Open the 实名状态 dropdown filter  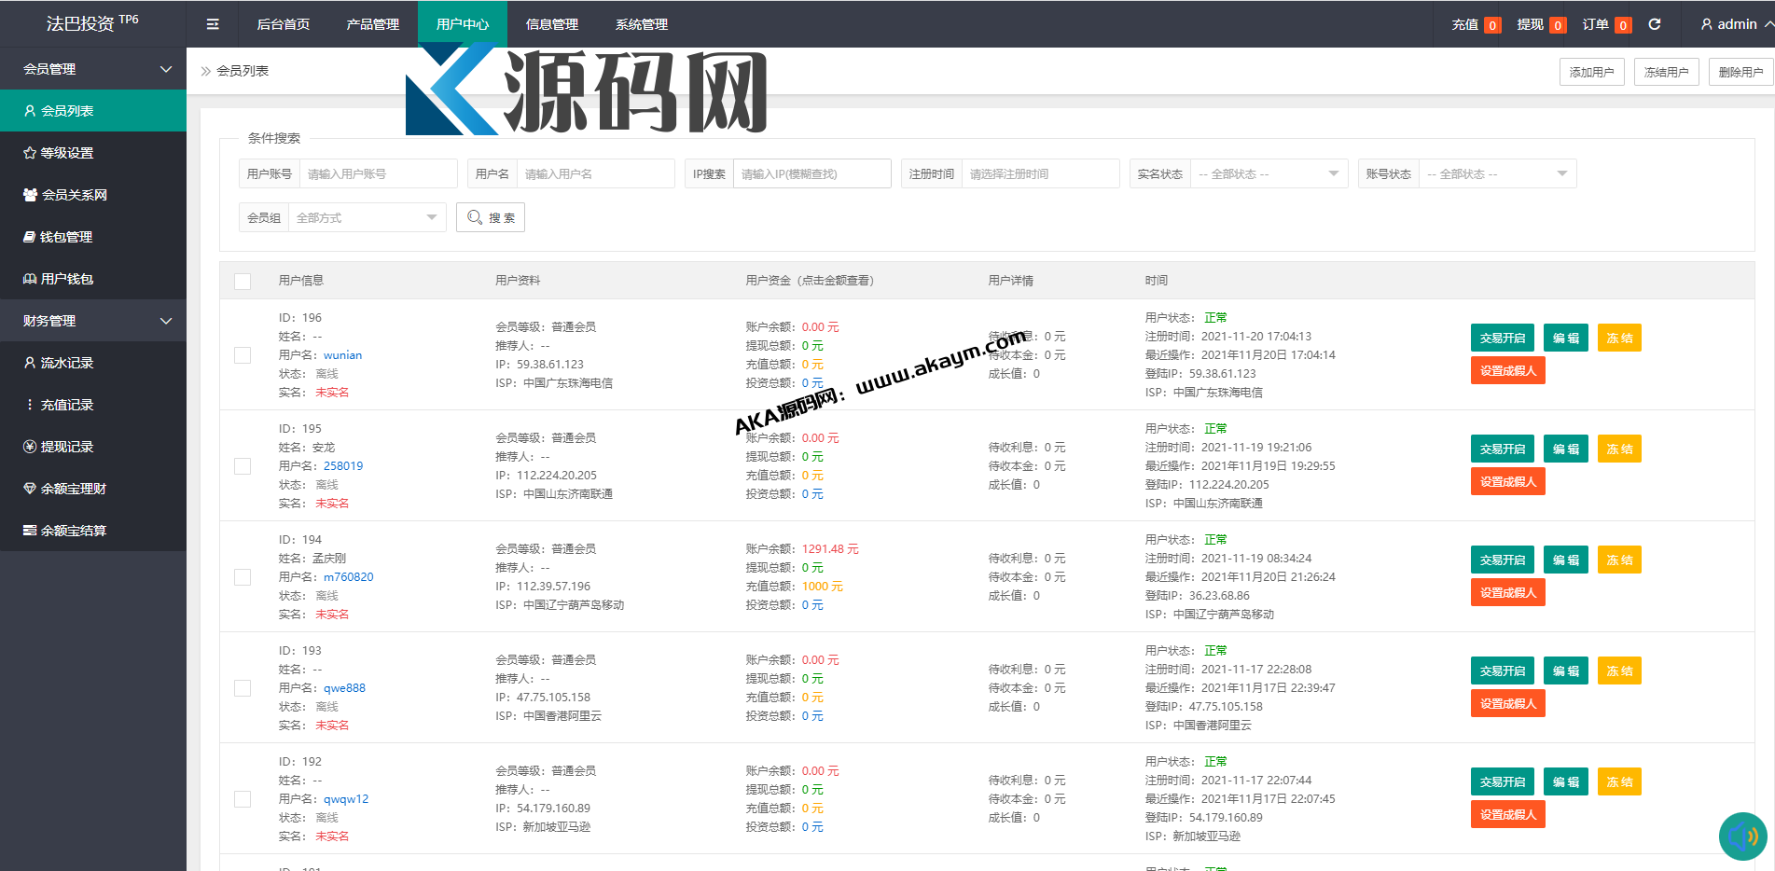(1269, 174)
